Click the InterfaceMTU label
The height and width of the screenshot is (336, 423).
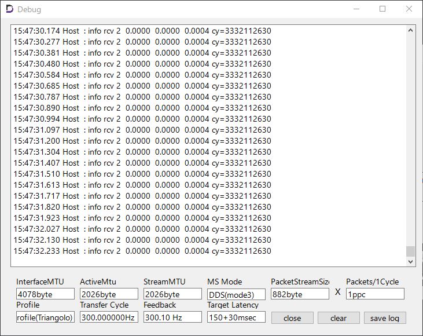tap(40, 282)
